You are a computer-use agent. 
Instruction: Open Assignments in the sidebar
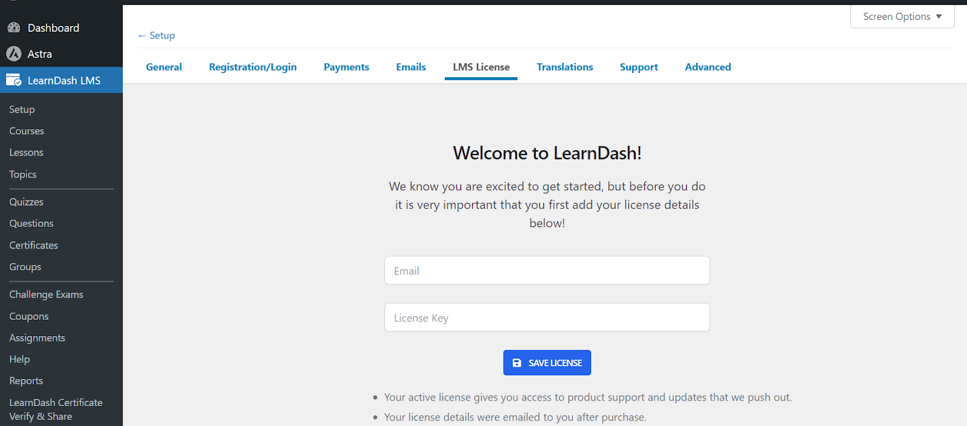[x=37, y=338]
